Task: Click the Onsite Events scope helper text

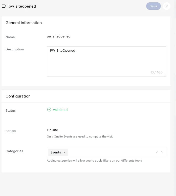Action: pos(80,136)
